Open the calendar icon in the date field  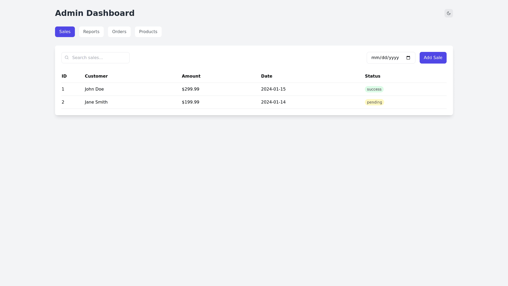(409, 58)
